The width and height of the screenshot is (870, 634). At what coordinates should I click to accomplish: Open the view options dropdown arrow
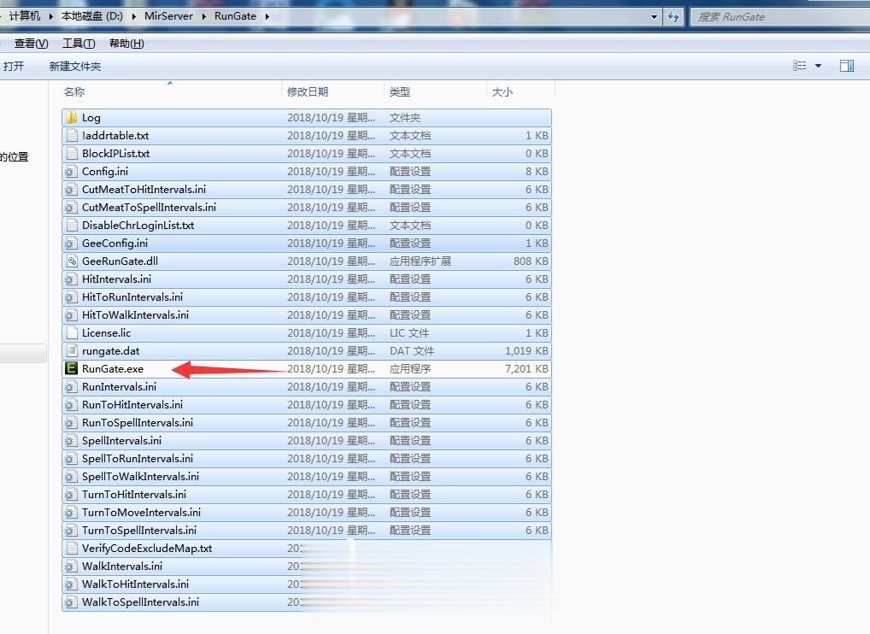818,66
